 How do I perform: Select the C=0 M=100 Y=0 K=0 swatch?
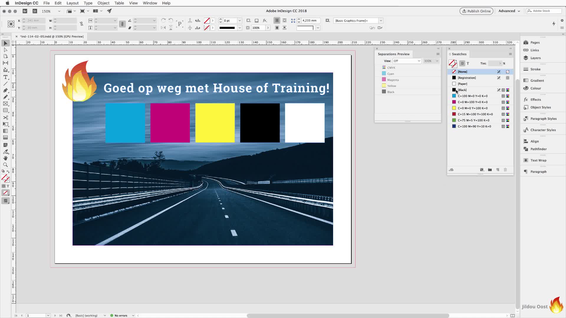coord(481,102)
